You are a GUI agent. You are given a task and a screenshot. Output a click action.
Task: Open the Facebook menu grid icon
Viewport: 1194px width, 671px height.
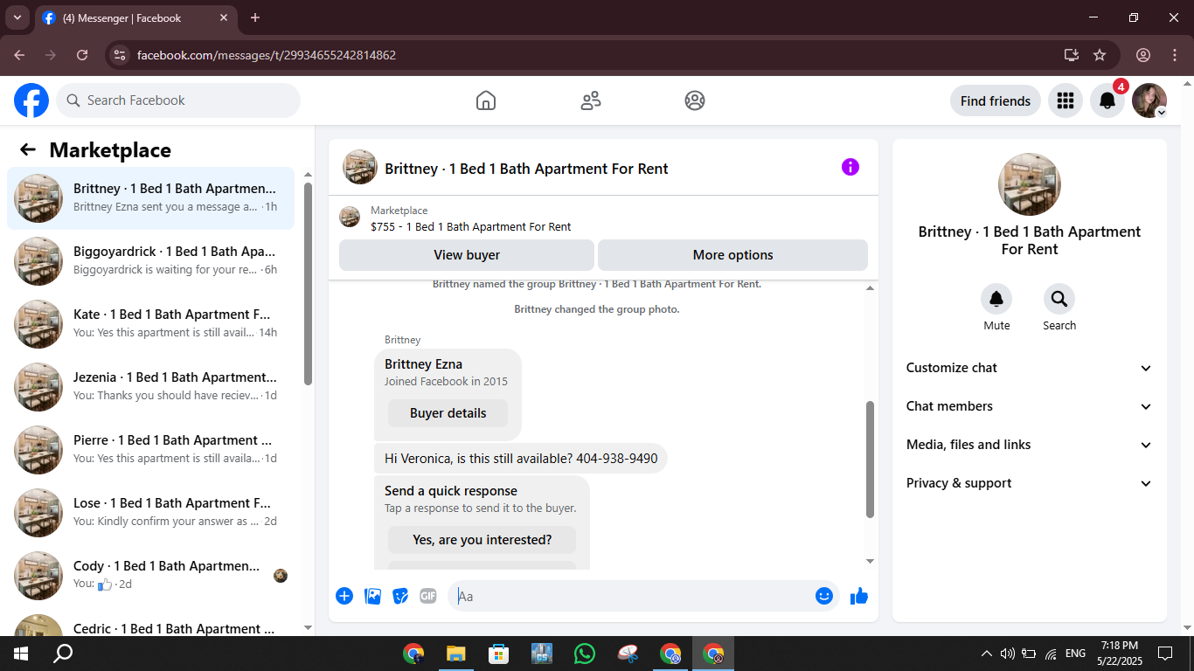1066,100
